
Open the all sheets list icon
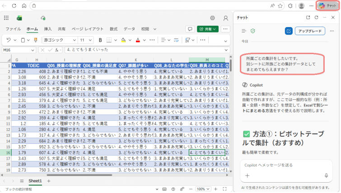(x=22, y=181)
